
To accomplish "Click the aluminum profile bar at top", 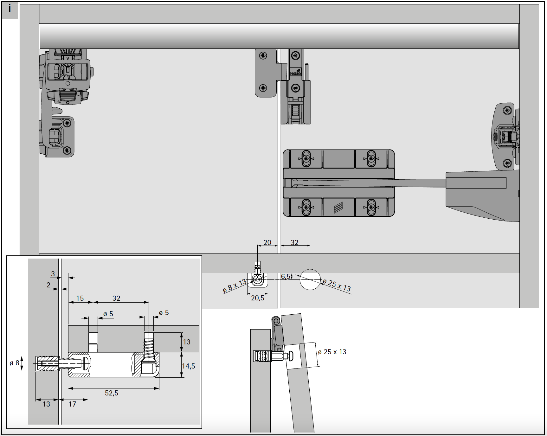I will coord(279,36).
